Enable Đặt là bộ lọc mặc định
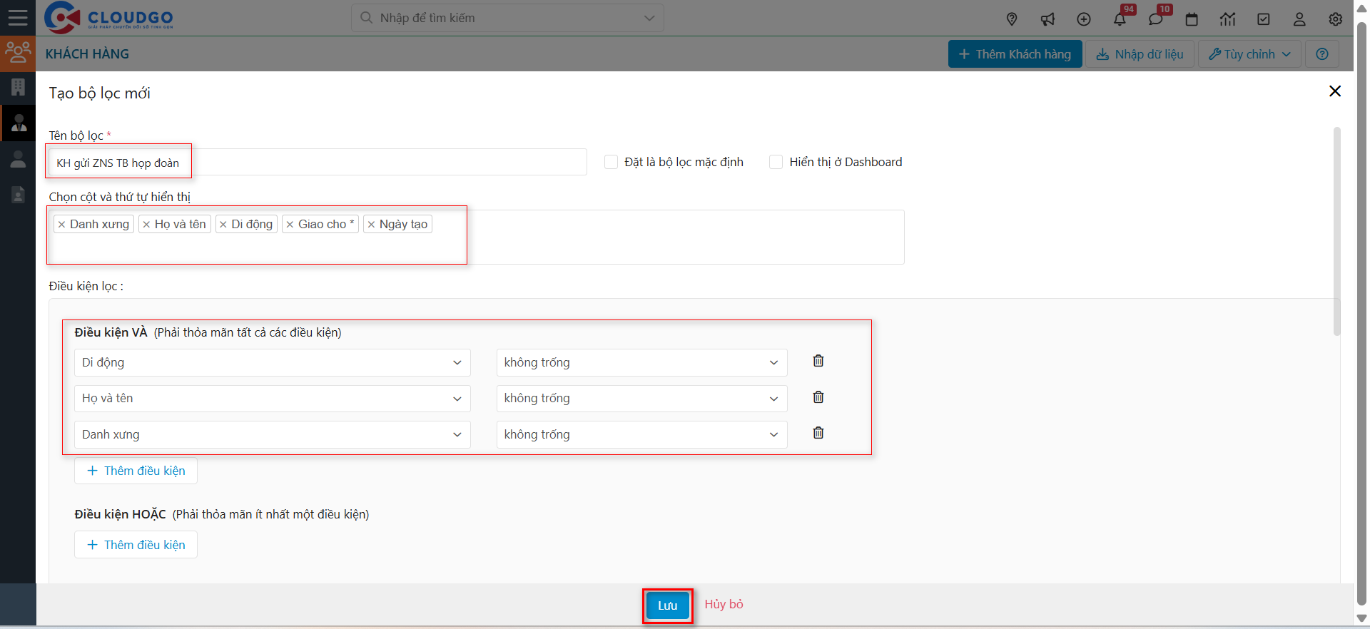The height and width of the screenshot is (629, 1370). pyautogui.click(x=611, y=162)
